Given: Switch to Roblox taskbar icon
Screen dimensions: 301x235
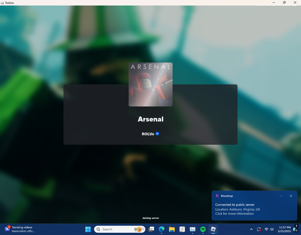Looking at the screenshot, I should (213, 229).
